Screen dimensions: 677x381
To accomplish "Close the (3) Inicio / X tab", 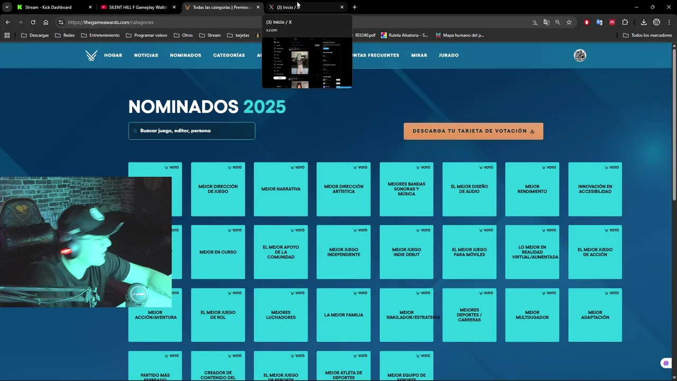I will (342, 7).
